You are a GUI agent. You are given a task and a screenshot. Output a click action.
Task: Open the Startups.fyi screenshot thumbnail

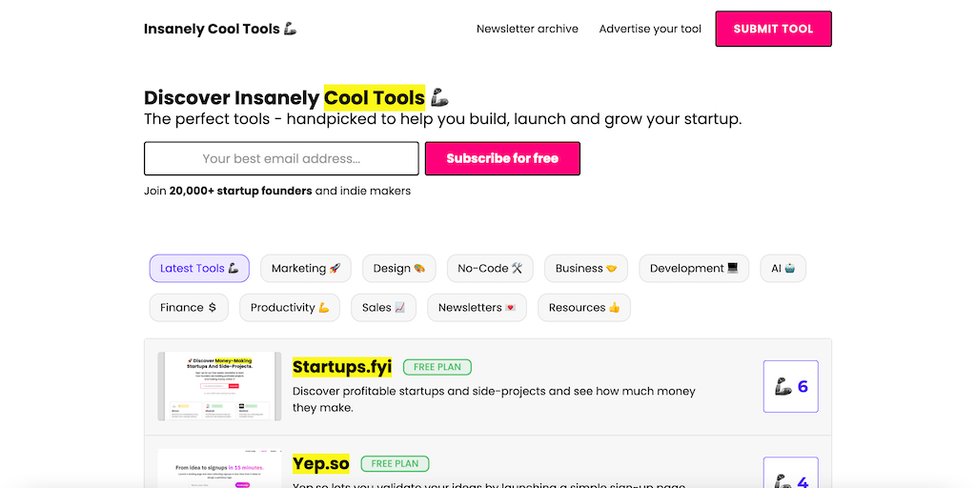coord(219,386)
